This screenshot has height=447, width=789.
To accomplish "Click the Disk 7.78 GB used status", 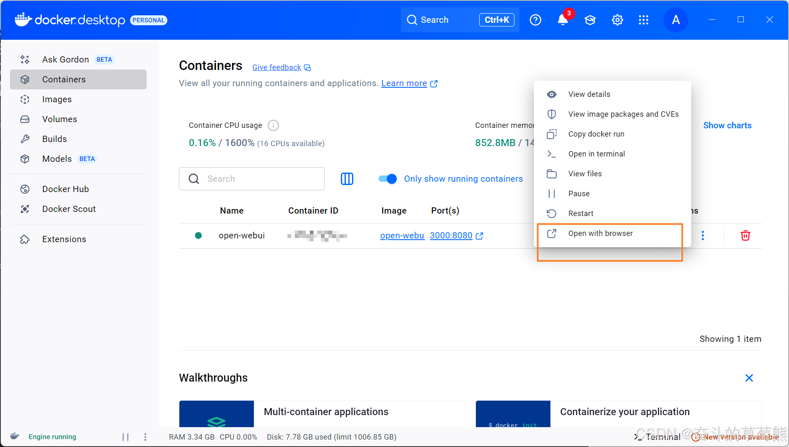I will [332, 437].
